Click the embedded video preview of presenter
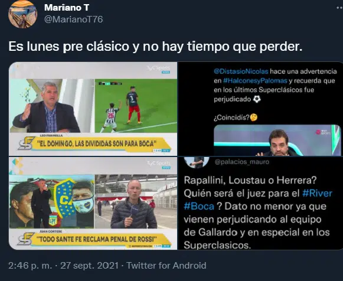343x281 pixels. pos(277,140)
